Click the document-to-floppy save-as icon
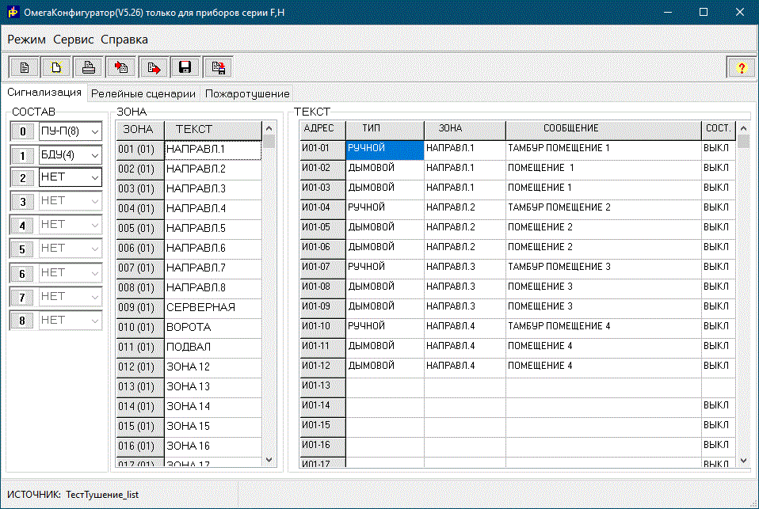The image size is (759, 509). (x=218, y=67)
